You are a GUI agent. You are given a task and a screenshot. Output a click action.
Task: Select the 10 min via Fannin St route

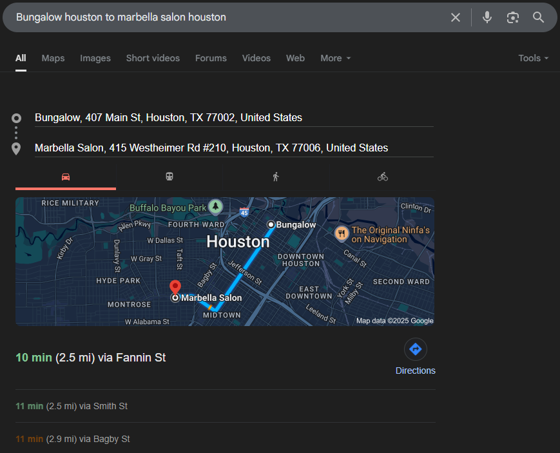click(x=91, y=358)
